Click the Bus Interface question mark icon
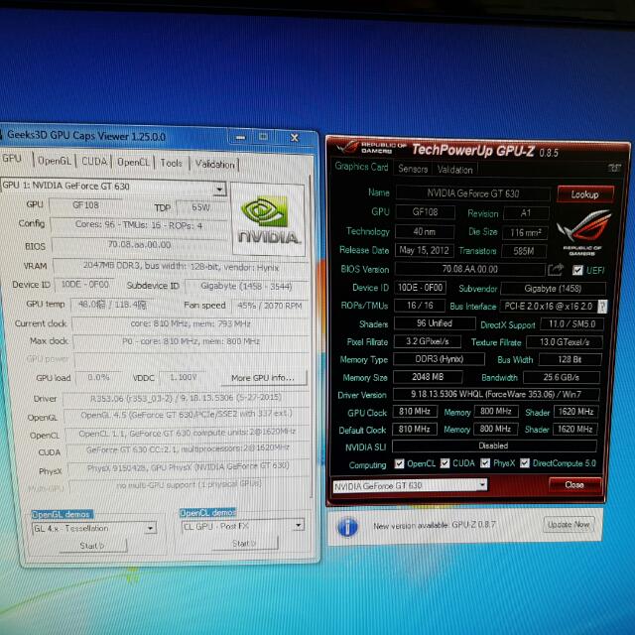Screen dimensions: 635x635 (602, 307)
